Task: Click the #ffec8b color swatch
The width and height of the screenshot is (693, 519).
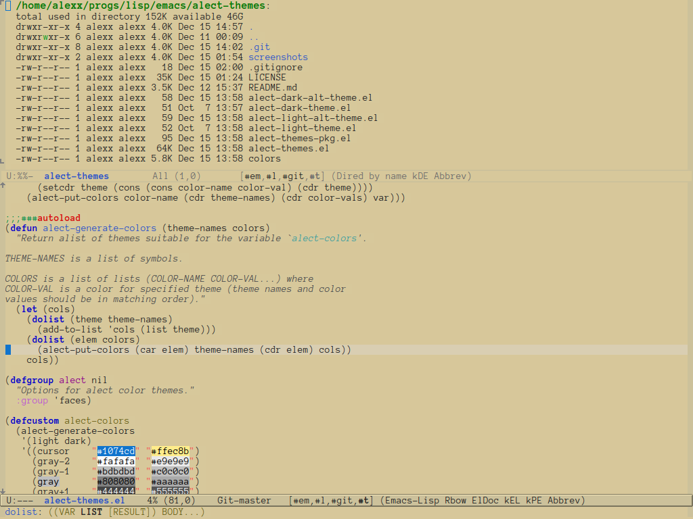Action: coord(170,451)
